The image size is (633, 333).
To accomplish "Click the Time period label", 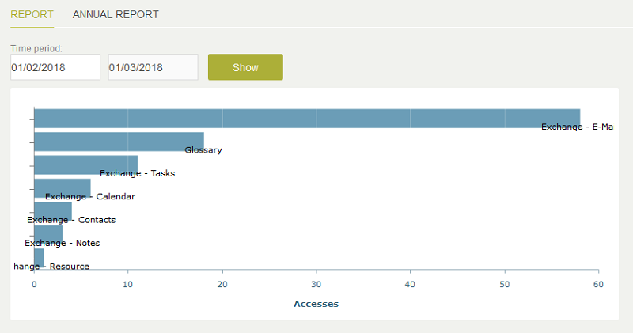I will [36, 48].
